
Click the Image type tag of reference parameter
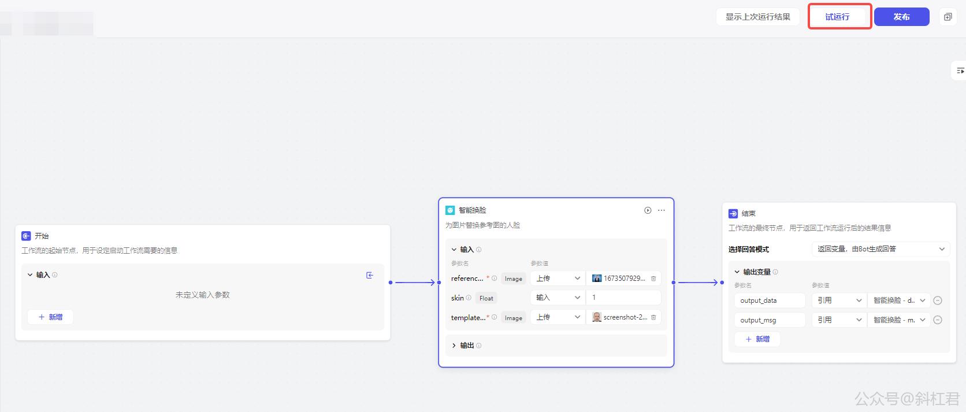click(x=513, y=279)
